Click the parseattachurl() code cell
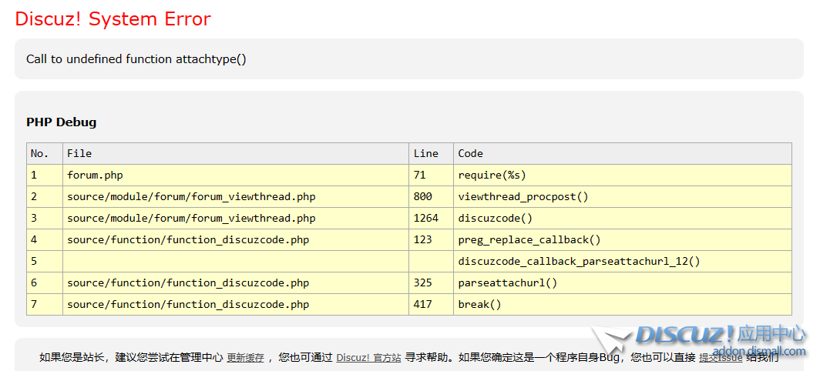The width and height of the screenshot is (820, 371). tap(623, 282)
